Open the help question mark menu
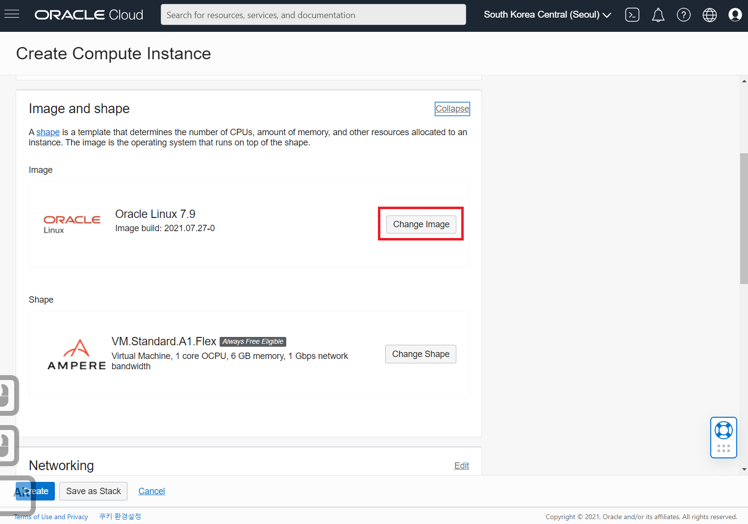The height and width of the screenshot is (524, 748). (683, 15)
